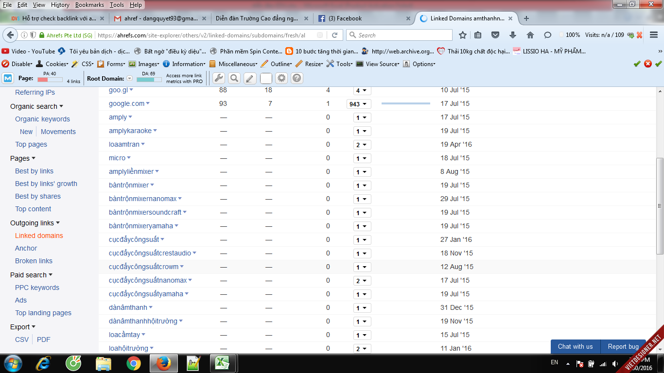664x373 pixels.
Task: Open Video - YouTube bookmark
Action: pyautogui.click(x=28, y=51)
